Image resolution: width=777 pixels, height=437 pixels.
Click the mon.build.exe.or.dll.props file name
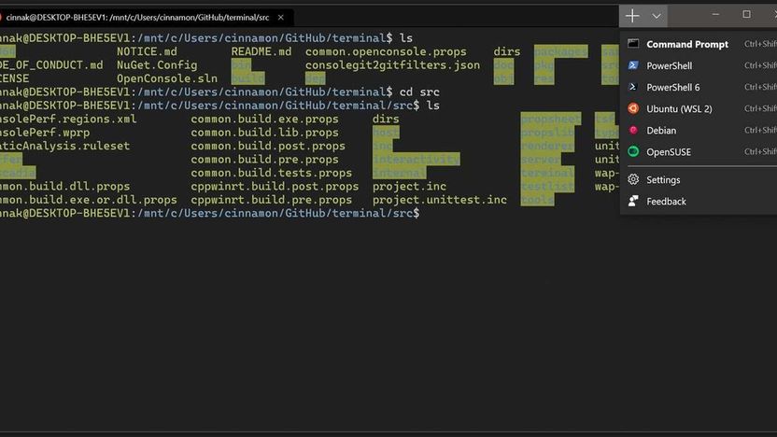pyautogui.click(x=89, y=200)
